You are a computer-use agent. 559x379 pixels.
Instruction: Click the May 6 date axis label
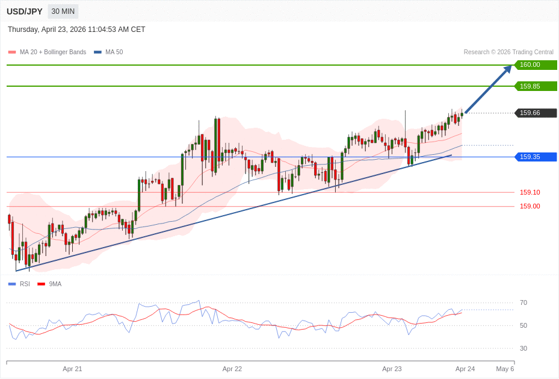(x=505, y=369)
